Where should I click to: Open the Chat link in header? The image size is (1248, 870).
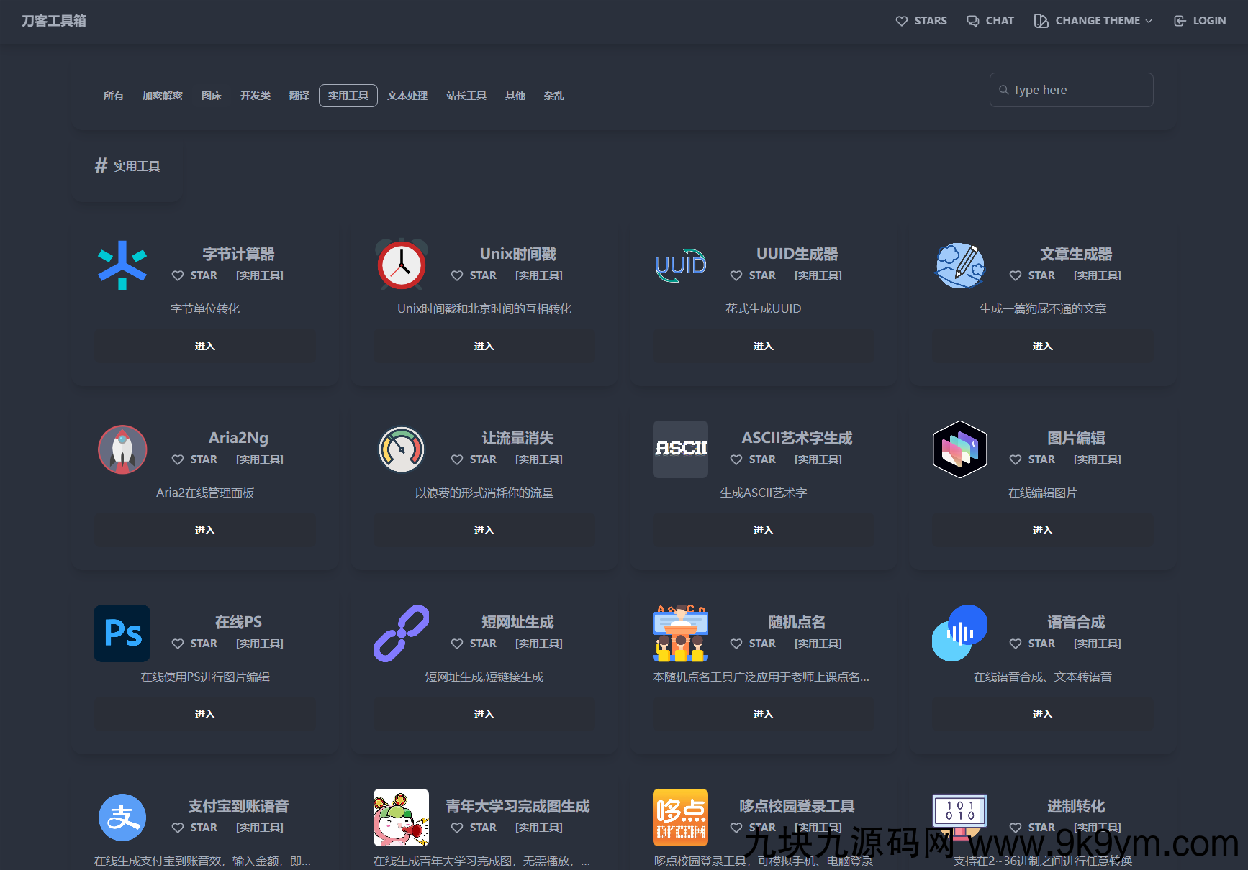tap(990, 21)
